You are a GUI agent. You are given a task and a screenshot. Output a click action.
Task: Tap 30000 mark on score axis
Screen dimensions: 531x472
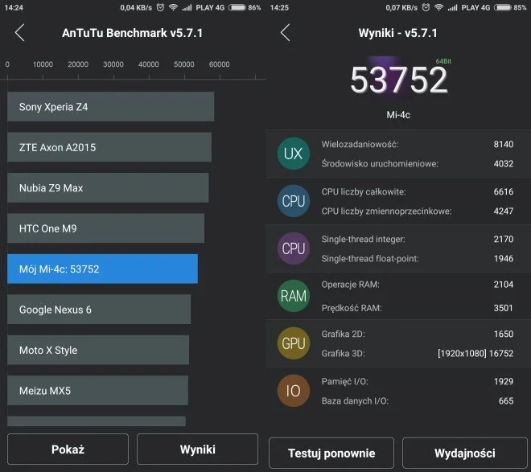113,64
